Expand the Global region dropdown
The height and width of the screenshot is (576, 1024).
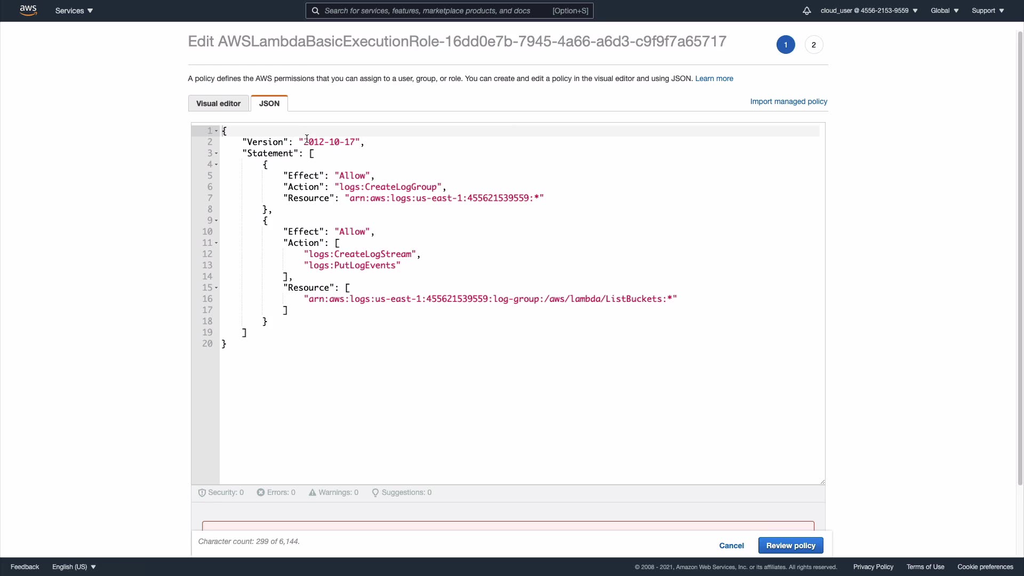[x=945, y=11]
